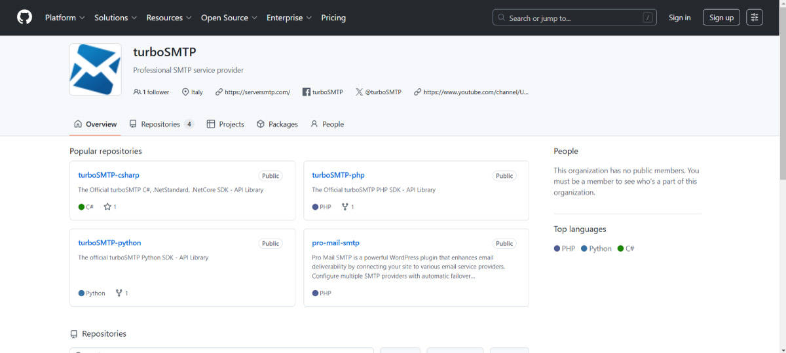The height and width of the screenshot is (353, 786).
Task: Switch to the Repositories tab
Action: (161, 124)
